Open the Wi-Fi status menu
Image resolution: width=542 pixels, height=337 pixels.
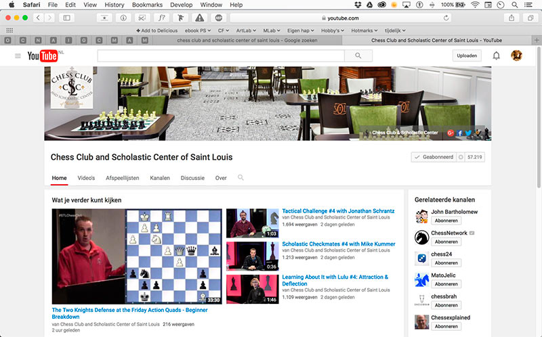[x=476, y=5]
